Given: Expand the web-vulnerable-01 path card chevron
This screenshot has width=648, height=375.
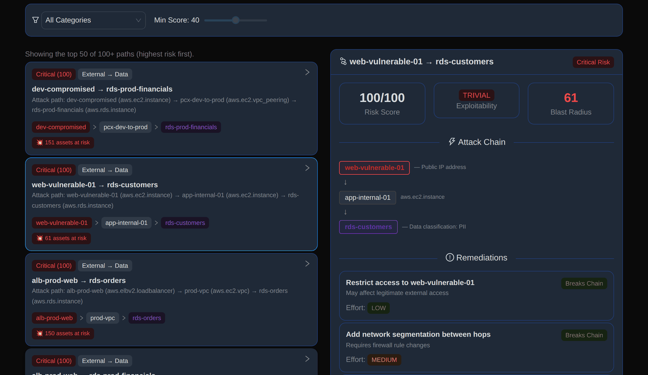Looking at the screenshot, I should tap(307, 168).
